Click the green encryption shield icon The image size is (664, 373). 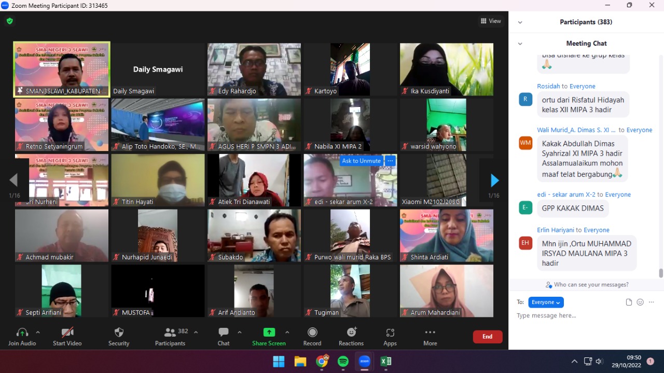click(10, 21)
